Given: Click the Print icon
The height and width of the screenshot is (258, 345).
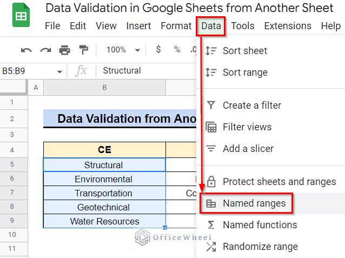Looking at the screenshot, I should 64,50.
